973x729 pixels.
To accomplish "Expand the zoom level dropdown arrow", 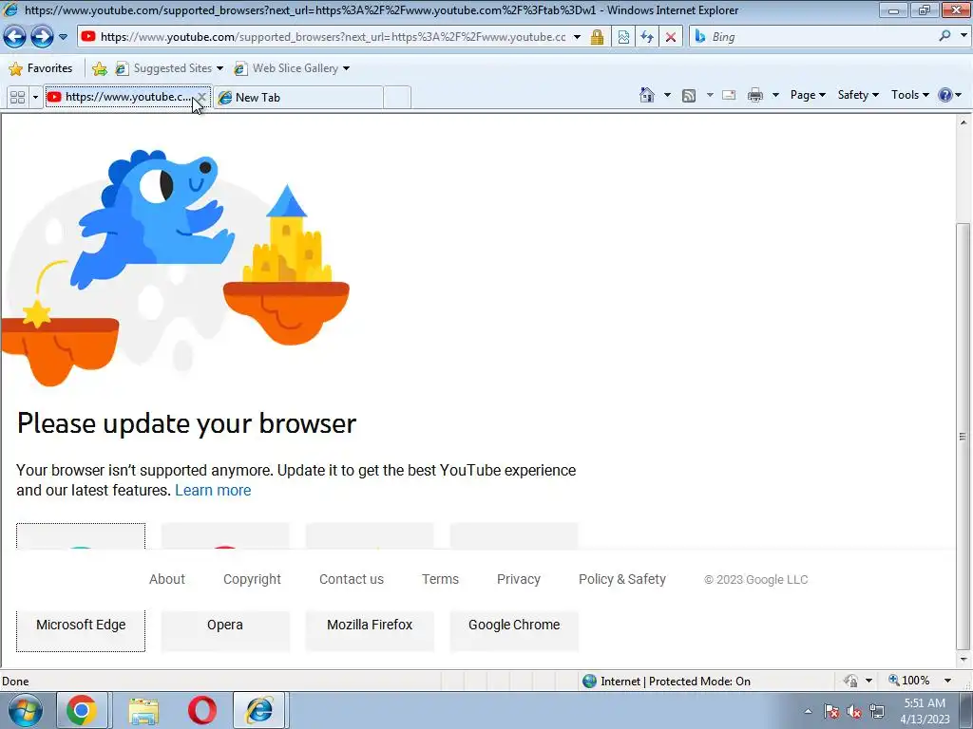I will coord(947,681).
